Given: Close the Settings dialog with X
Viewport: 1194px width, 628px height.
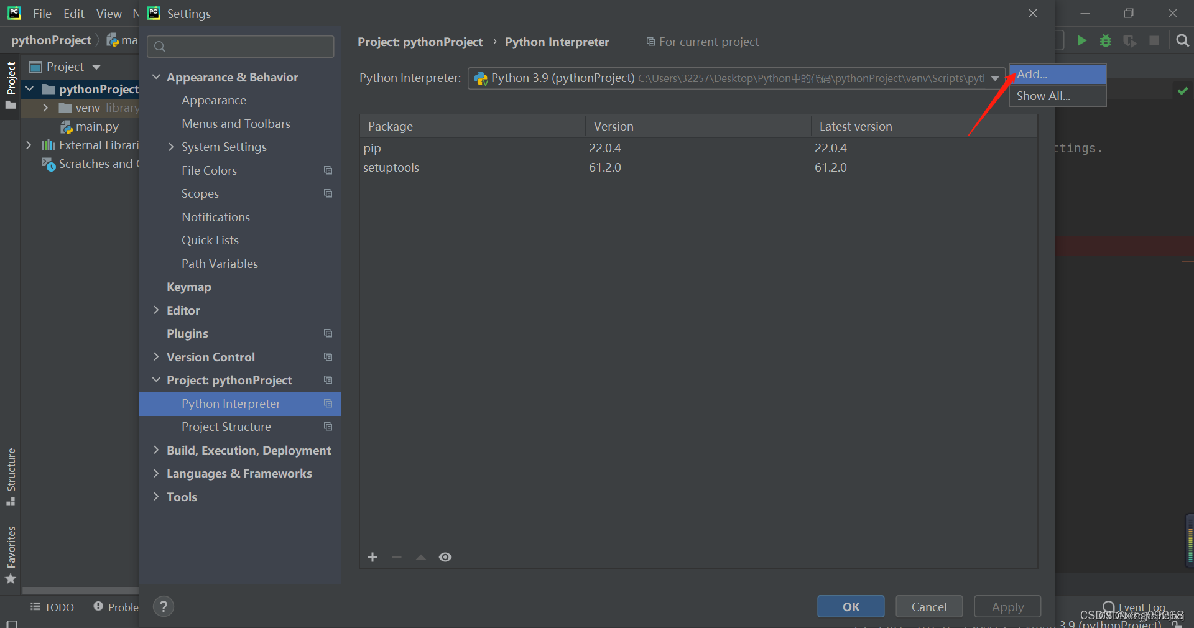Looking at the screenshot, I should [1033, 13].
